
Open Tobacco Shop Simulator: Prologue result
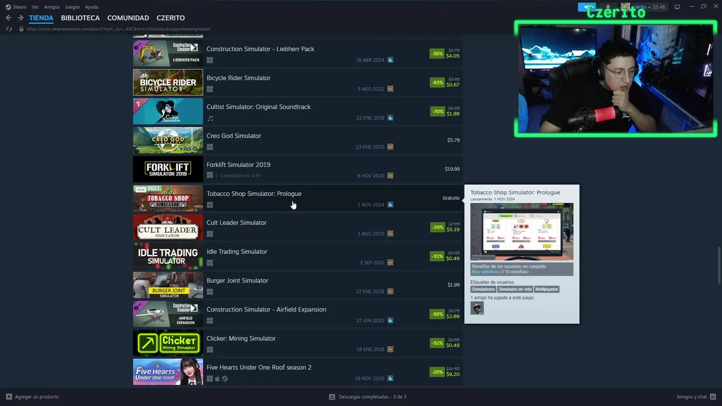(x=298, y=198)
